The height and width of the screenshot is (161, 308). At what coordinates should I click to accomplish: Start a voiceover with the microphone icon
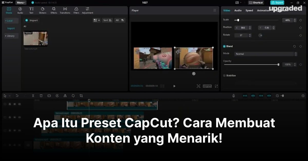[234, 96]
